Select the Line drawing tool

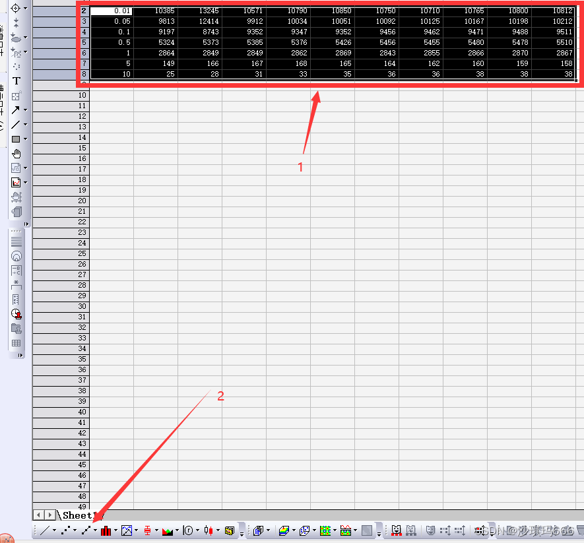point(16,125)
